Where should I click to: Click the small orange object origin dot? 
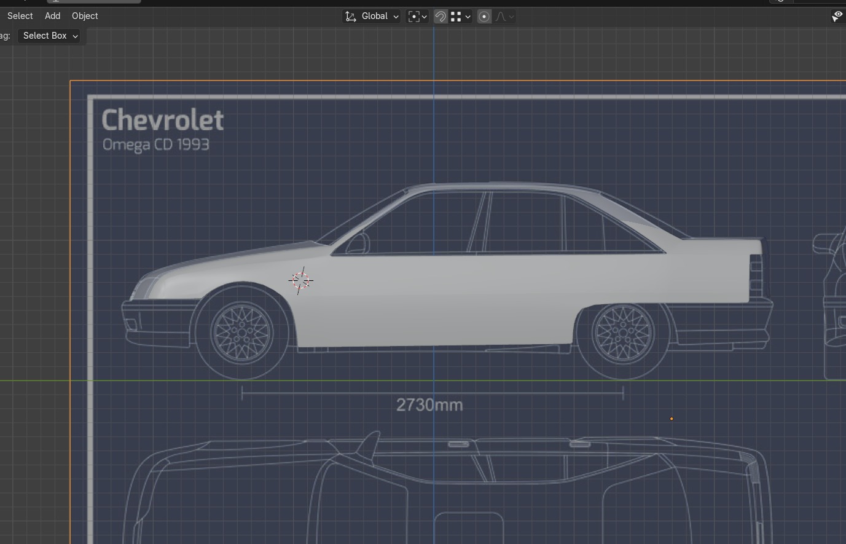672,419
